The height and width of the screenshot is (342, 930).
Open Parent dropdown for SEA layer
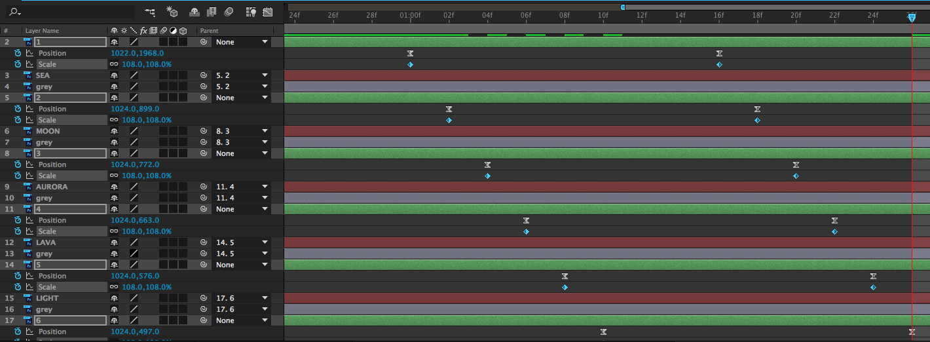coord(242,75)
